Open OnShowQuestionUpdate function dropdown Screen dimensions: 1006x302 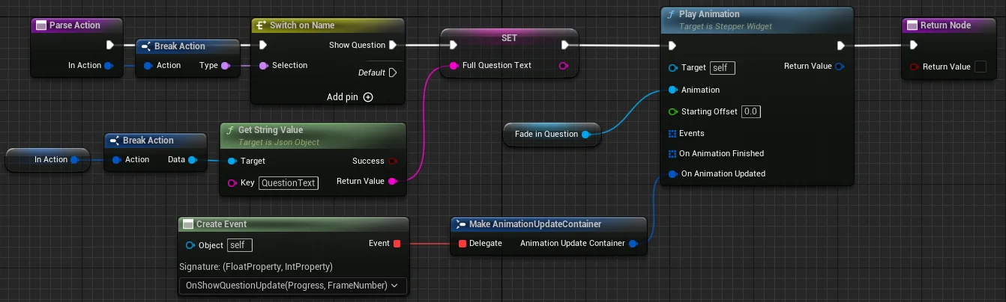tap(292, 285)
